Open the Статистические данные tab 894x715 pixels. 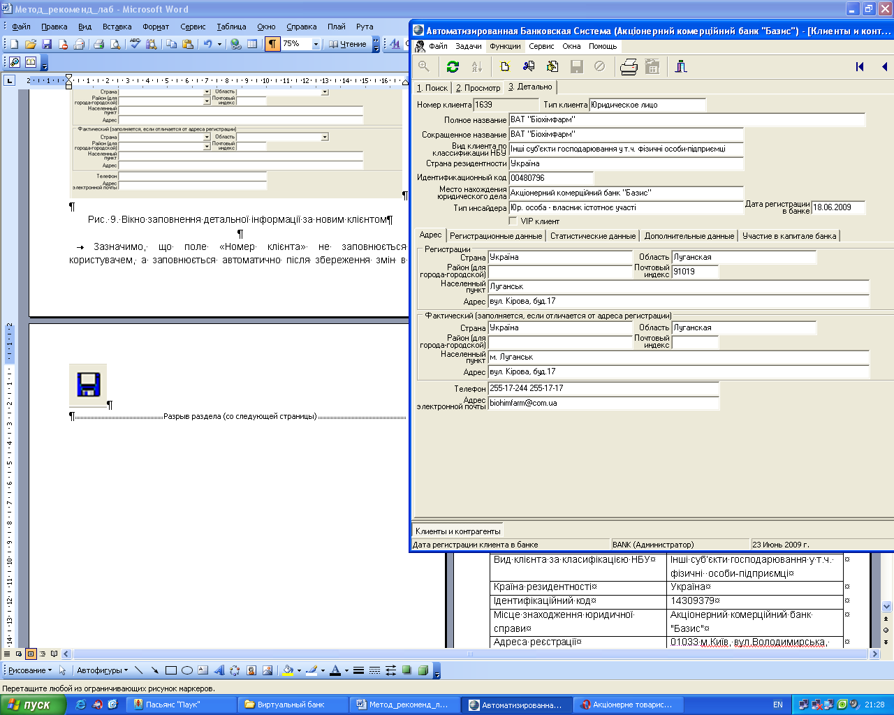point(593,236)
